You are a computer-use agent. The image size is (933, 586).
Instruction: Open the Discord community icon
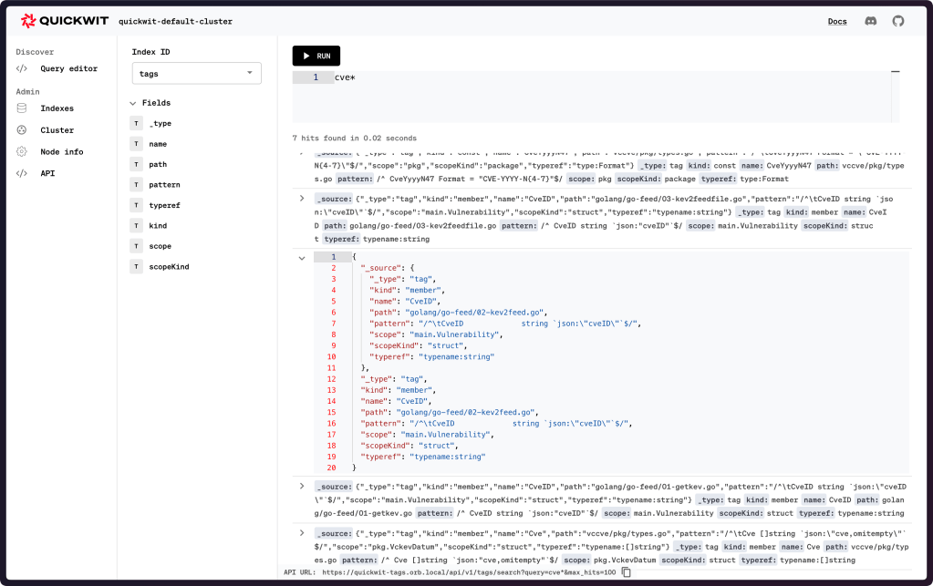click(x=870, y=21)
